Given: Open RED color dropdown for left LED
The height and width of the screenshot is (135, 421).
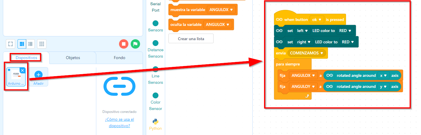Looking at the screenshot, I should click(345, 31).
